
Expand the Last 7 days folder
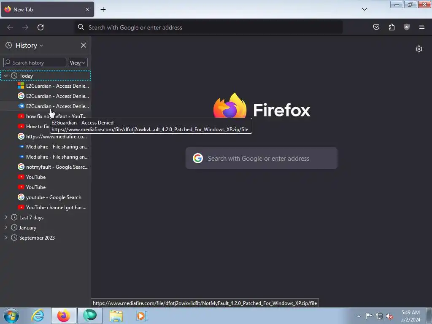coord(6,217)
